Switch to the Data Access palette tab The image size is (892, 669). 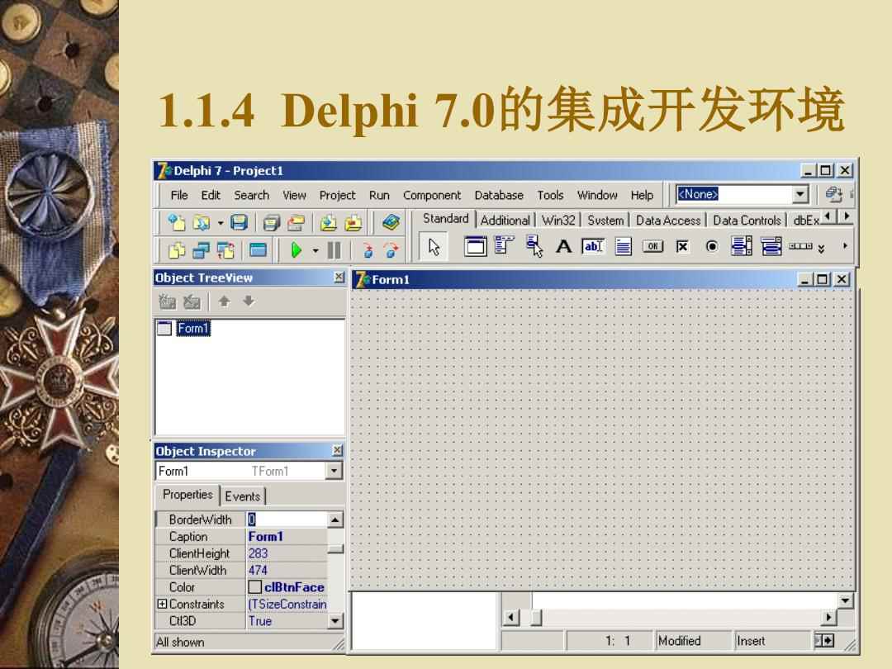pyautogui.click(x=668, y=221)
